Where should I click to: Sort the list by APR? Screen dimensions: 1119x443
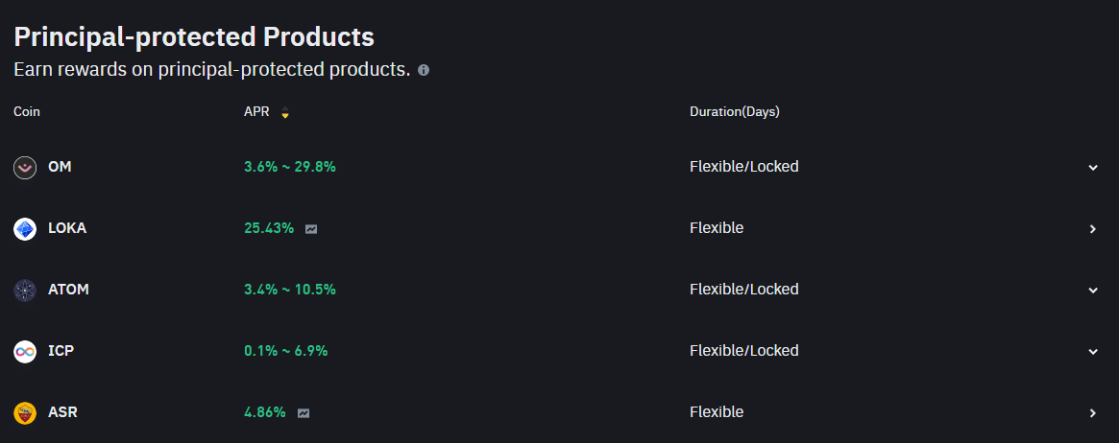(x=284, y=112)
